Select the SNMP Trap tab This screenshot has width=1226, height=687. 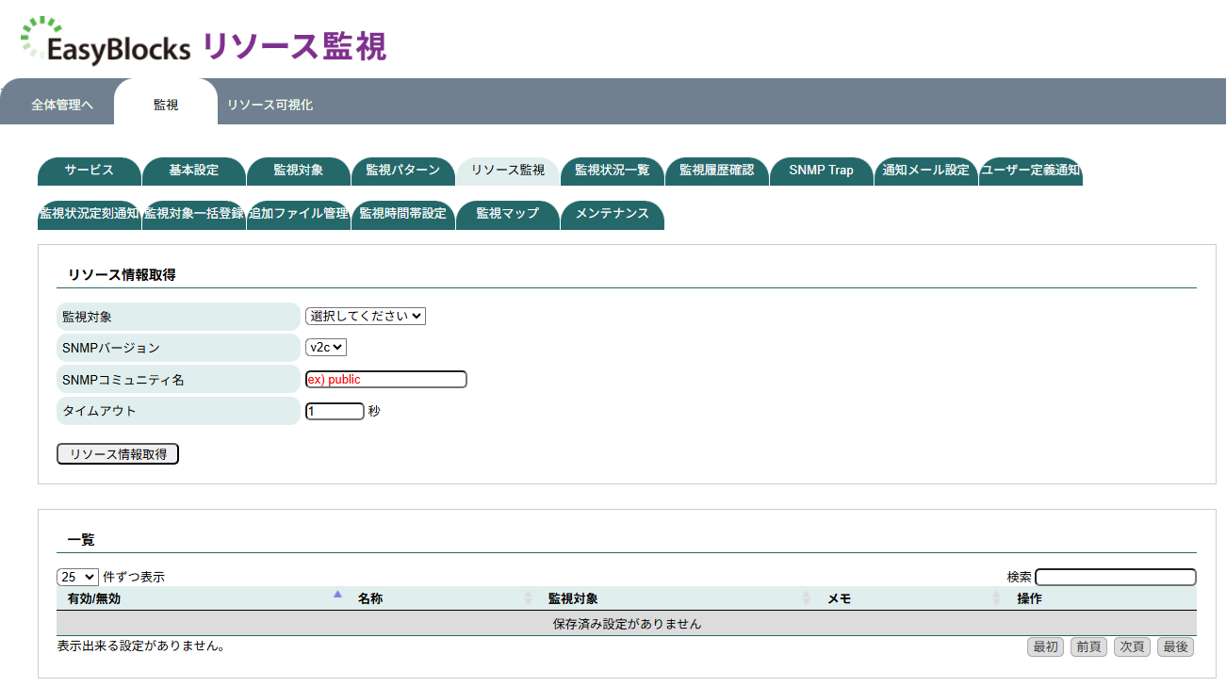point(821,171)
